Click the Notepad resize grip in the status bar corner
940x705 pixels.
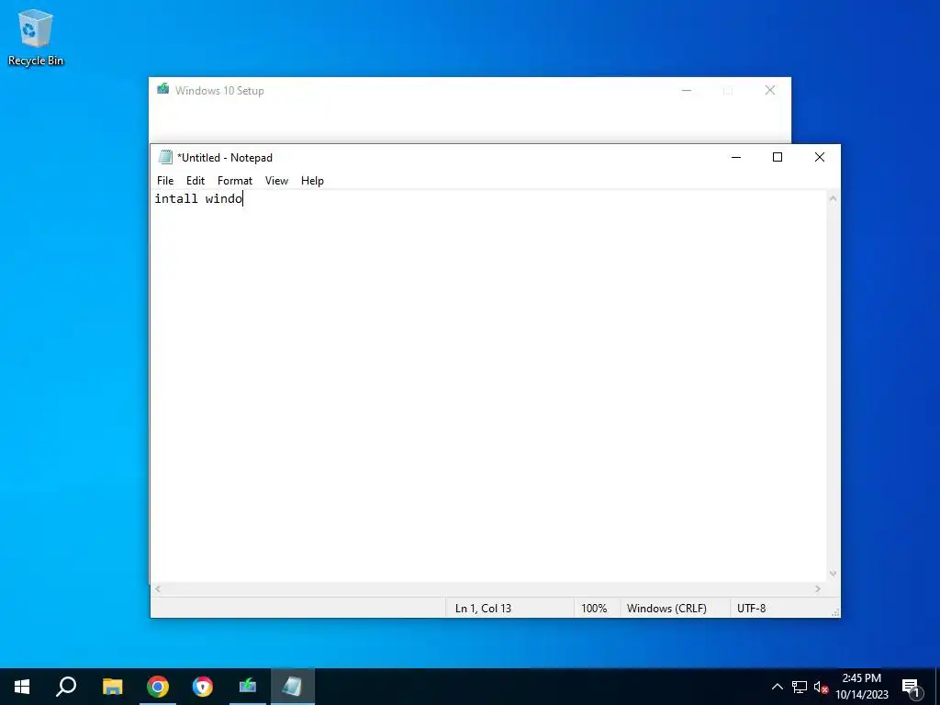coord(835,612)
